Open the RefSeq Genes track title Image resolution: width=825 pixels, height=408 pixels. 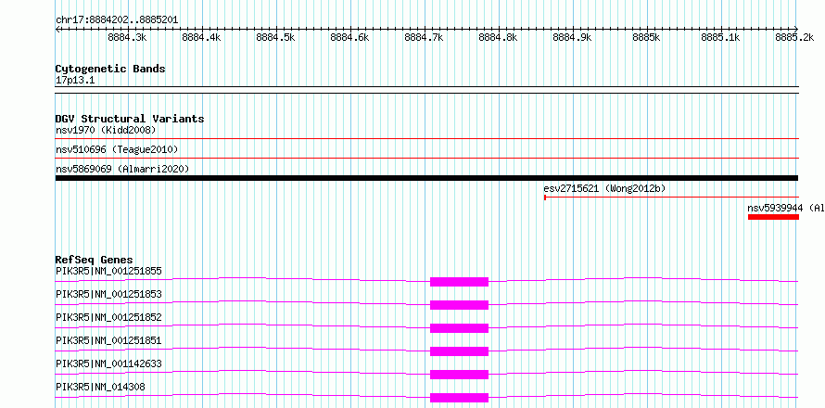click(x=95, y=260)
